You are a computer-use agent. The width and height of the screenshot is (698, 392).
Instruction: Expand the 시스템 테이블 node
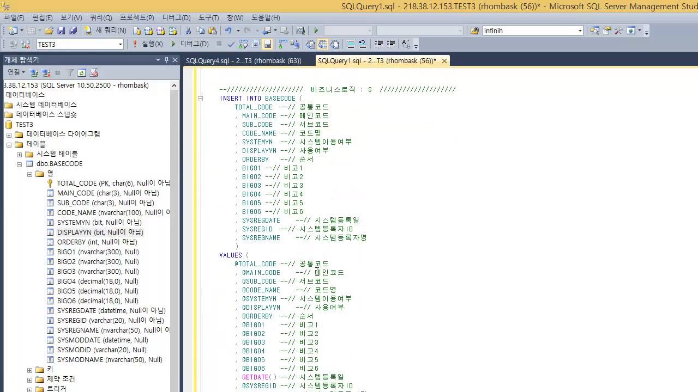tap(19, 154)
